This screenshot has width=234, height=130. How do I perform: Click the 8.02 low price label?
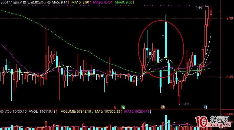[x=186, y=104]
